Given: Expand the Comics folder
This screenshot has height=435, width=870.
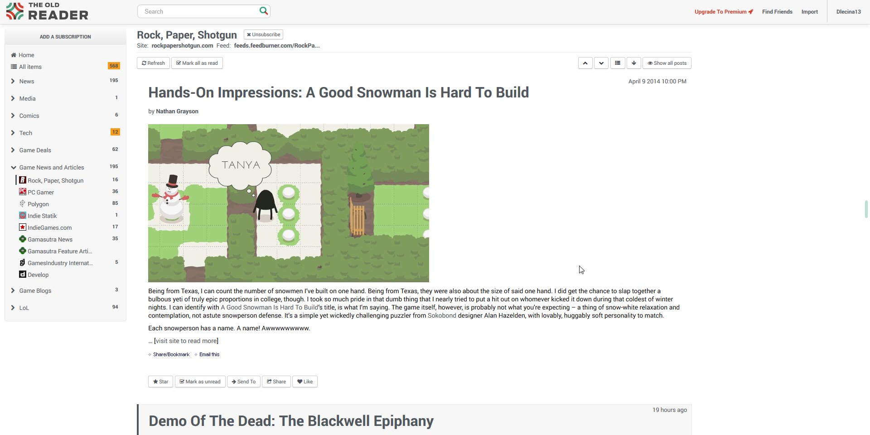Looking at the screenshot, I should (13, 116).
